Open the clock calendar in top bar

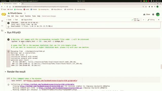tap(81, 1)
